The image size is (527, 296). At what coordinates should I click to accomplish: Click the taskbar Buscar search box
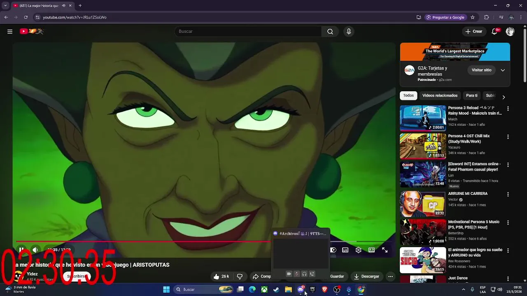(x=204, y=289)
